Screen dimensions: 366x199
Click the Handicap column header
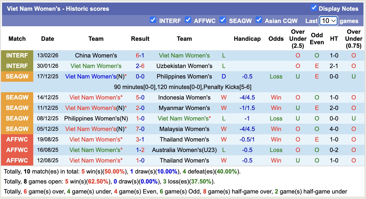click(x=247, y=39)
